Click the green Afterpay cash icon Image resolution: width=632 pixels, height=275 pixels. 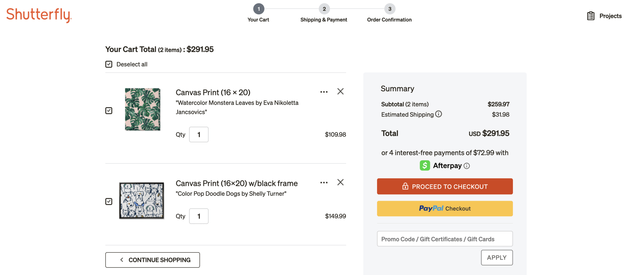425,166
